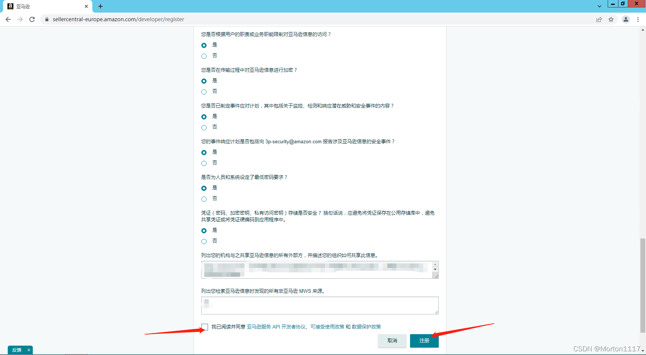Select 否 for having an incident response plan
Image resolution: width=646 pixels, height=355 pixels.
pyautogui.click(x=204, y=128)
